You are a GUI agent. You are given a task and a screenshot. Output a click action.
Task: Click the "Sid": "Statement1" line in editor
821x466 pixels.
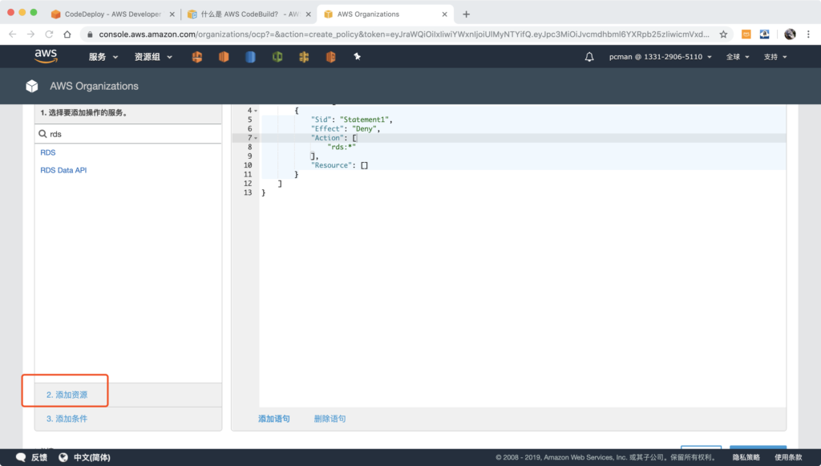pyautogui.click(x=352, y=120)
